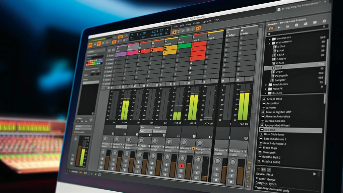Select the pencil draw tool
This screenshot has height=193, width=343.
coord(183,31)
